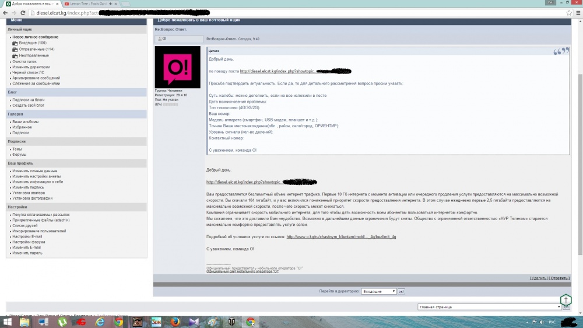This screenshot has width=583, height=328.
Task: Open Архивирование сообщений link
Action: [36, 78]
